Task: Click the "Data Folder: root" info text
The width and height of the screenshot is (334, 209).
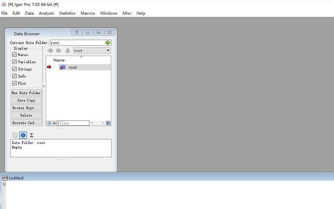Action: point(28,143)
